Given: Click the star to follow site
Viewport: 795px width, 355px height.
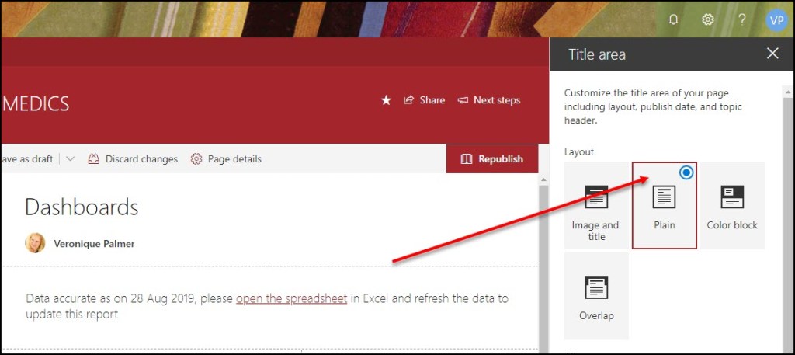Looking at the screenshot, I should point(386,100).
